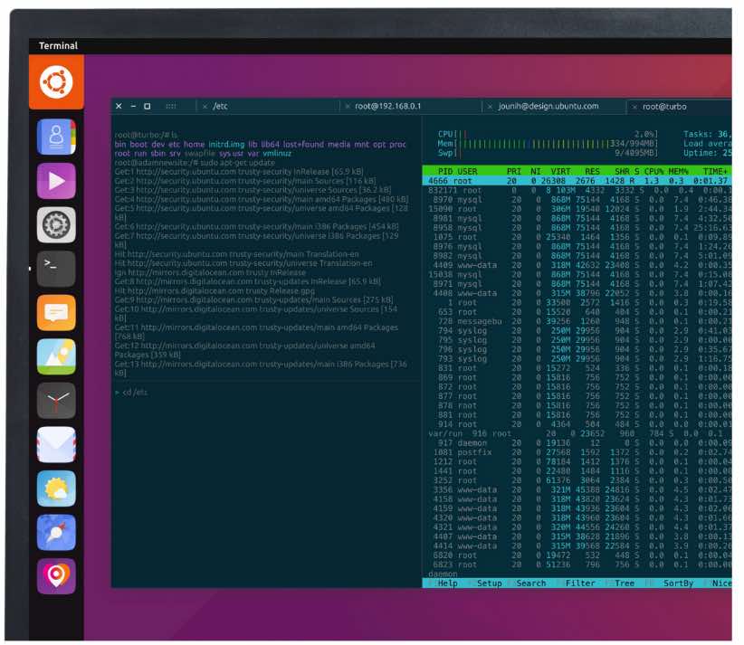Launch the Contacts app from dock
The image size is (744, 645).
[56, 137]
